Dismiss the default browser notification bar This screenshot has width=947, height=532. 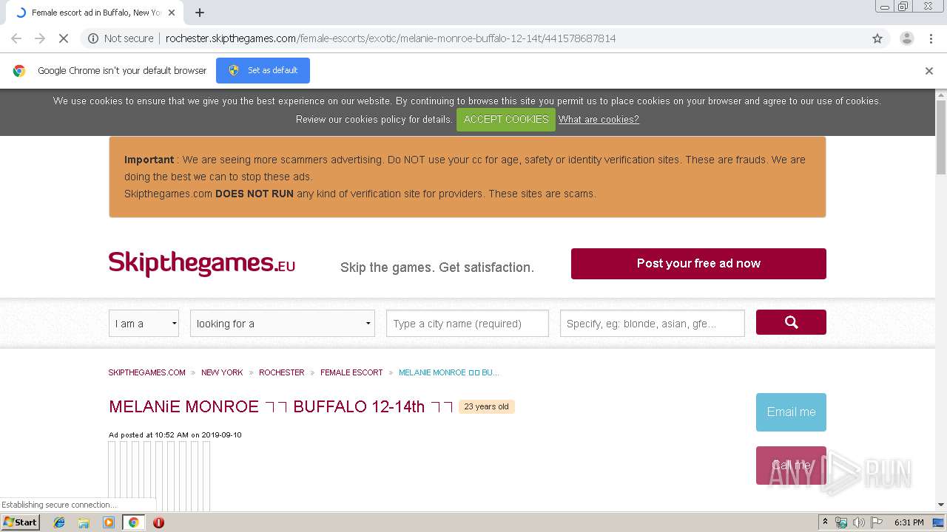[929, 71]
